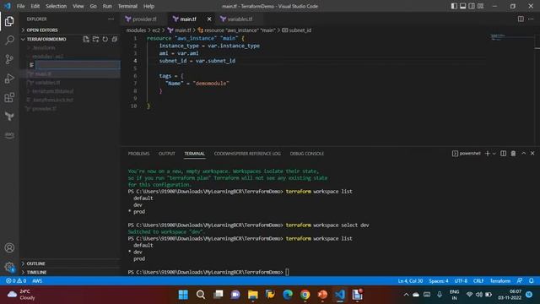The width and height of the screenshot is (540, 304).
Task: Switch to the OUTPUT panel tab
Action: point(167,154)
